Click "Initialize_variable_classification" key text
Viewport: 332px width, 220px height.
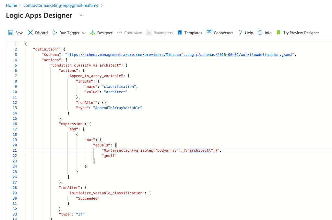pos(106,193)
